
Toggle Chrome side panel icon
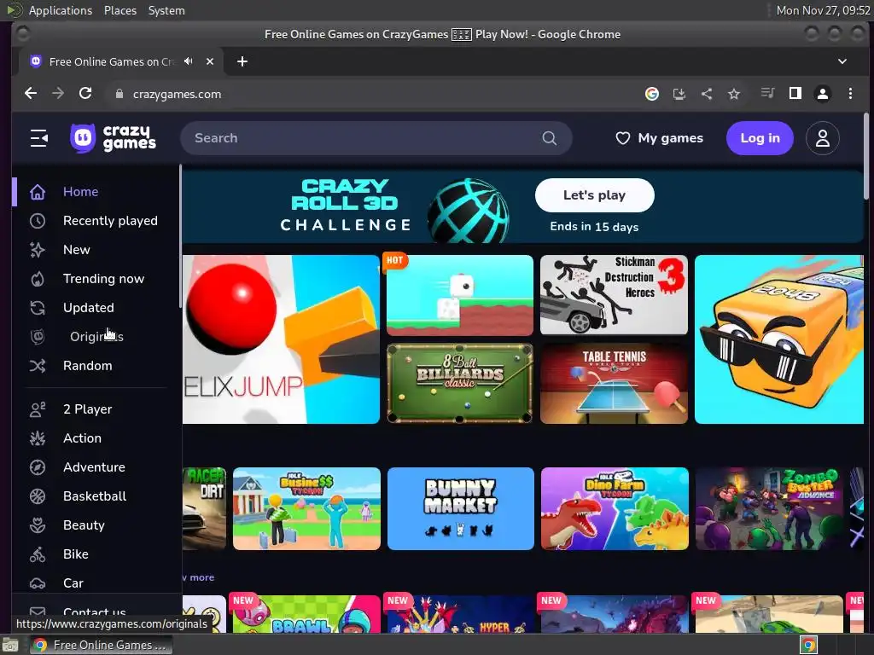(x=795, y=94)
